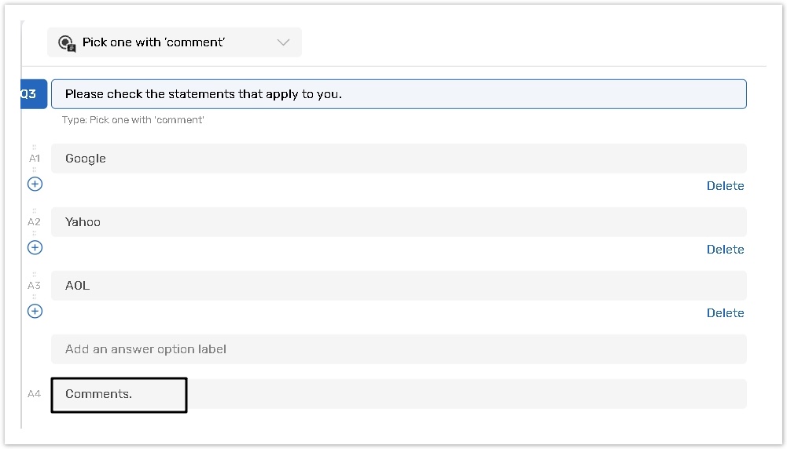Edit the question text 'Please check the statements'
The width and height of the screenshot is (787, 449).
point(398,94)
